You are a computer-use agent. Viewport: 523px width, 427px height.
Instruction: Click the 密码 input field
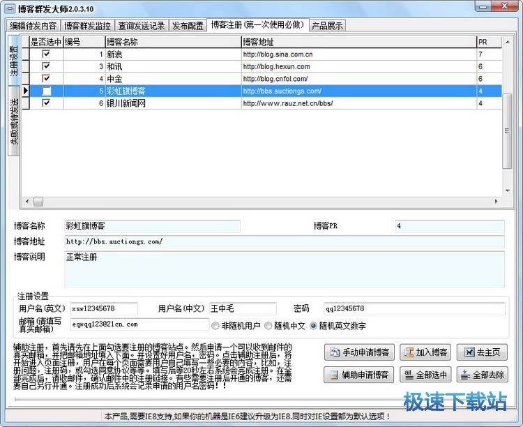coord(414,308)
